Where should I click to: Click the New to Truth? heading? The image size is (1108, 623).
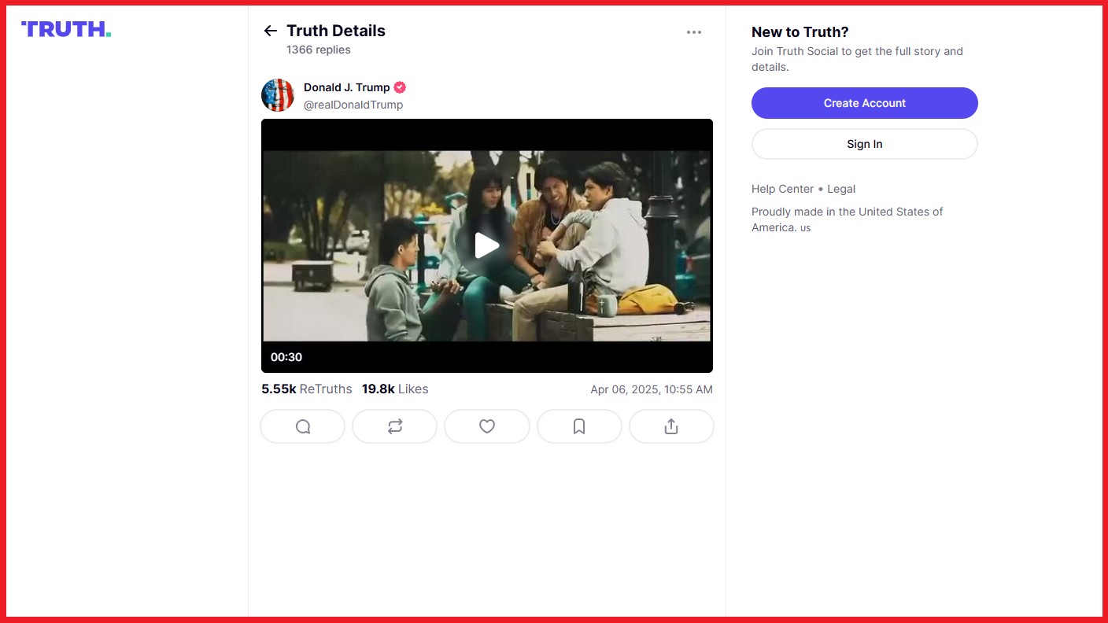click(x=800, y=32)
